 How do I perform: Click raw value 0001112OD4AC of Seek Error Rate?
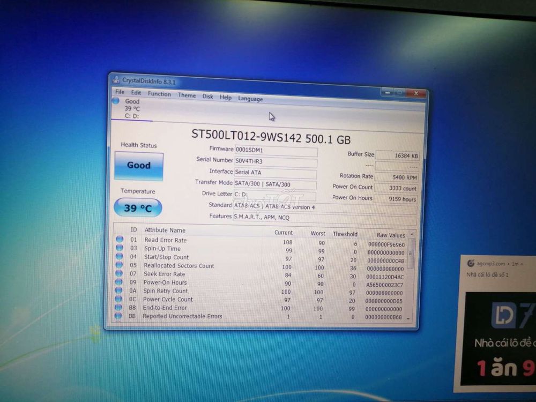click(x=385, y=277)
